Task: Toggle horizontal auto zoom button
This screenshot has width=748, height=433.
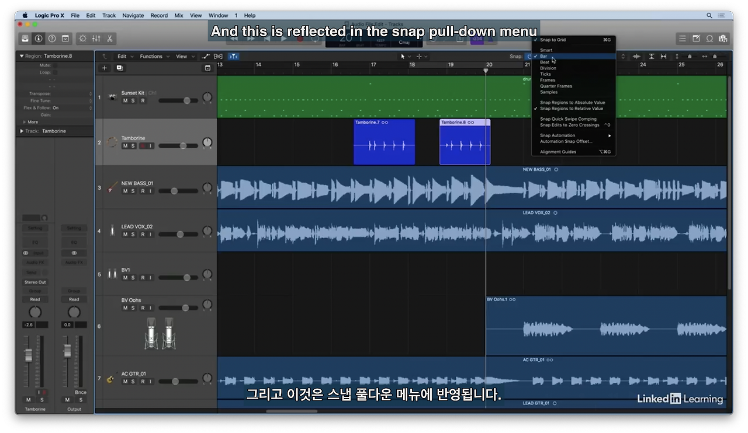Action: tap(664, 57)
